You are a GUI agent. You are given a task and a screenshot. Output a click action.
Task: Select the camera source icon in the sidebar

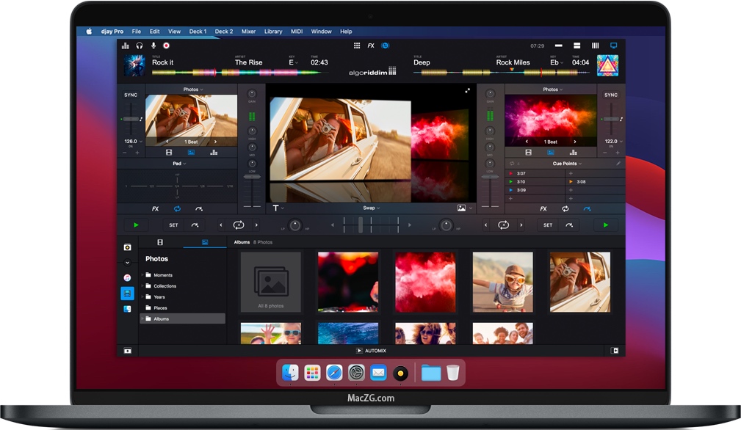tap(128, 247)
